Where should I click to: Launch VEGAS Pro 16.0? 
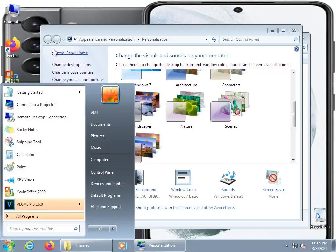pyautogui.click(x=44, y=204)
